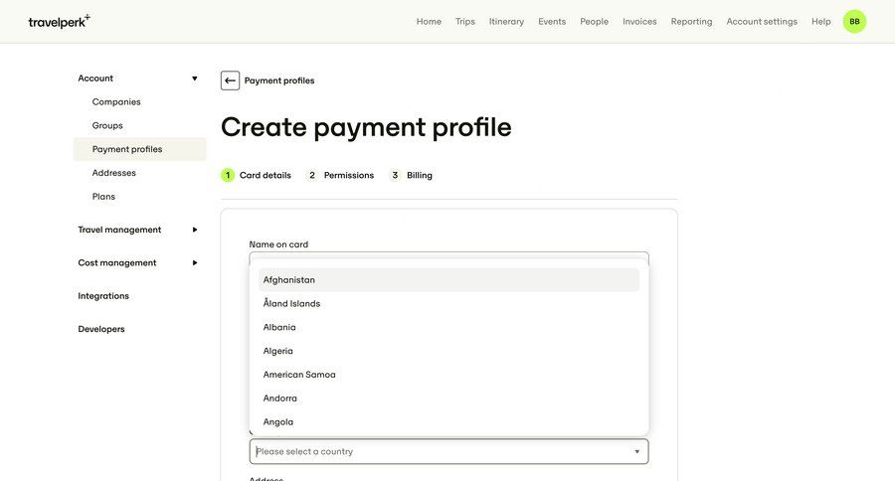Click the travelperk logo
The width and height of the screenshot is (895, 481).
59,21
